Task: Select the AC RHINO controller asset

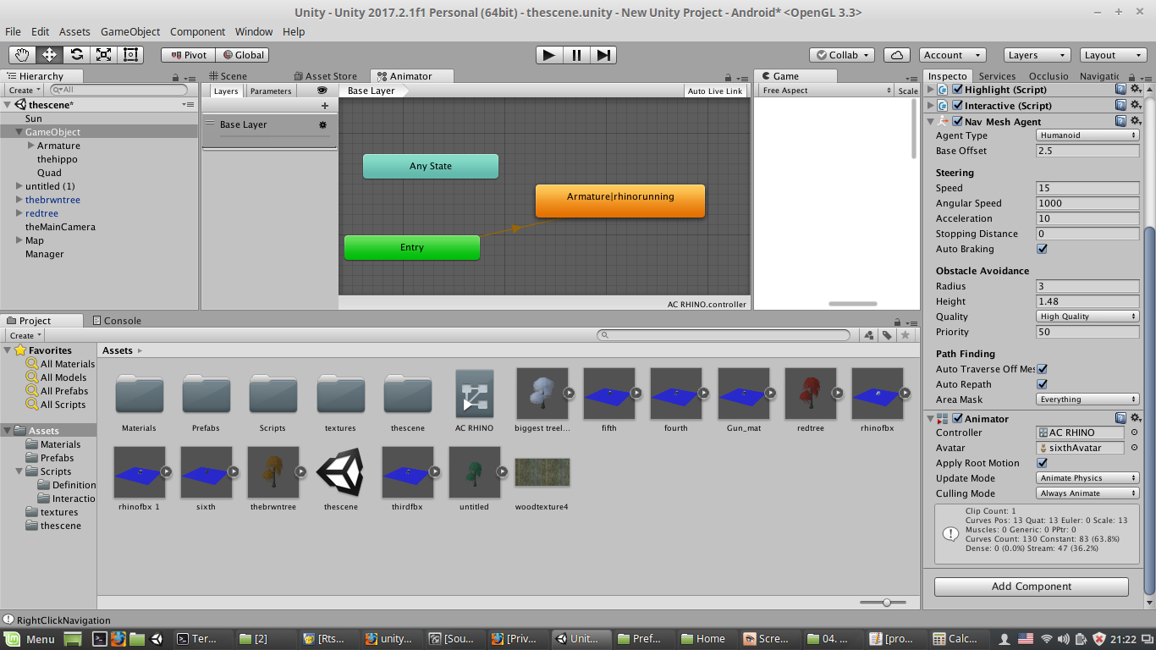Action: pos(474,400)
